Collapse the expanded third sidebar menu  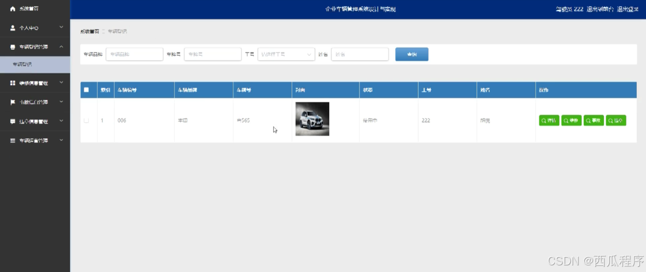[x=61, y=47]
